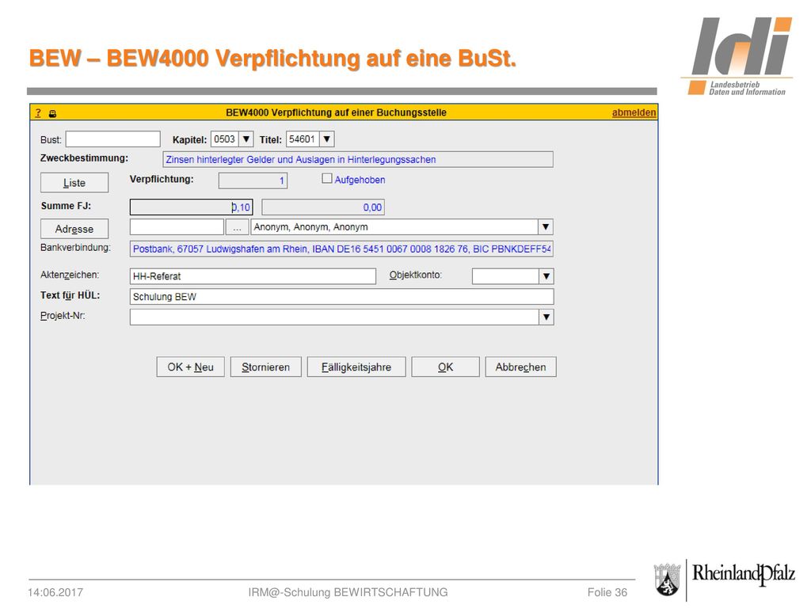
Task: Click the second sum field showing 0,00
Action: coord(323,207)
